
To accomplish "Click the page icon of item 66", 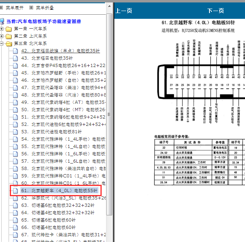I will (x=16, y=227).
